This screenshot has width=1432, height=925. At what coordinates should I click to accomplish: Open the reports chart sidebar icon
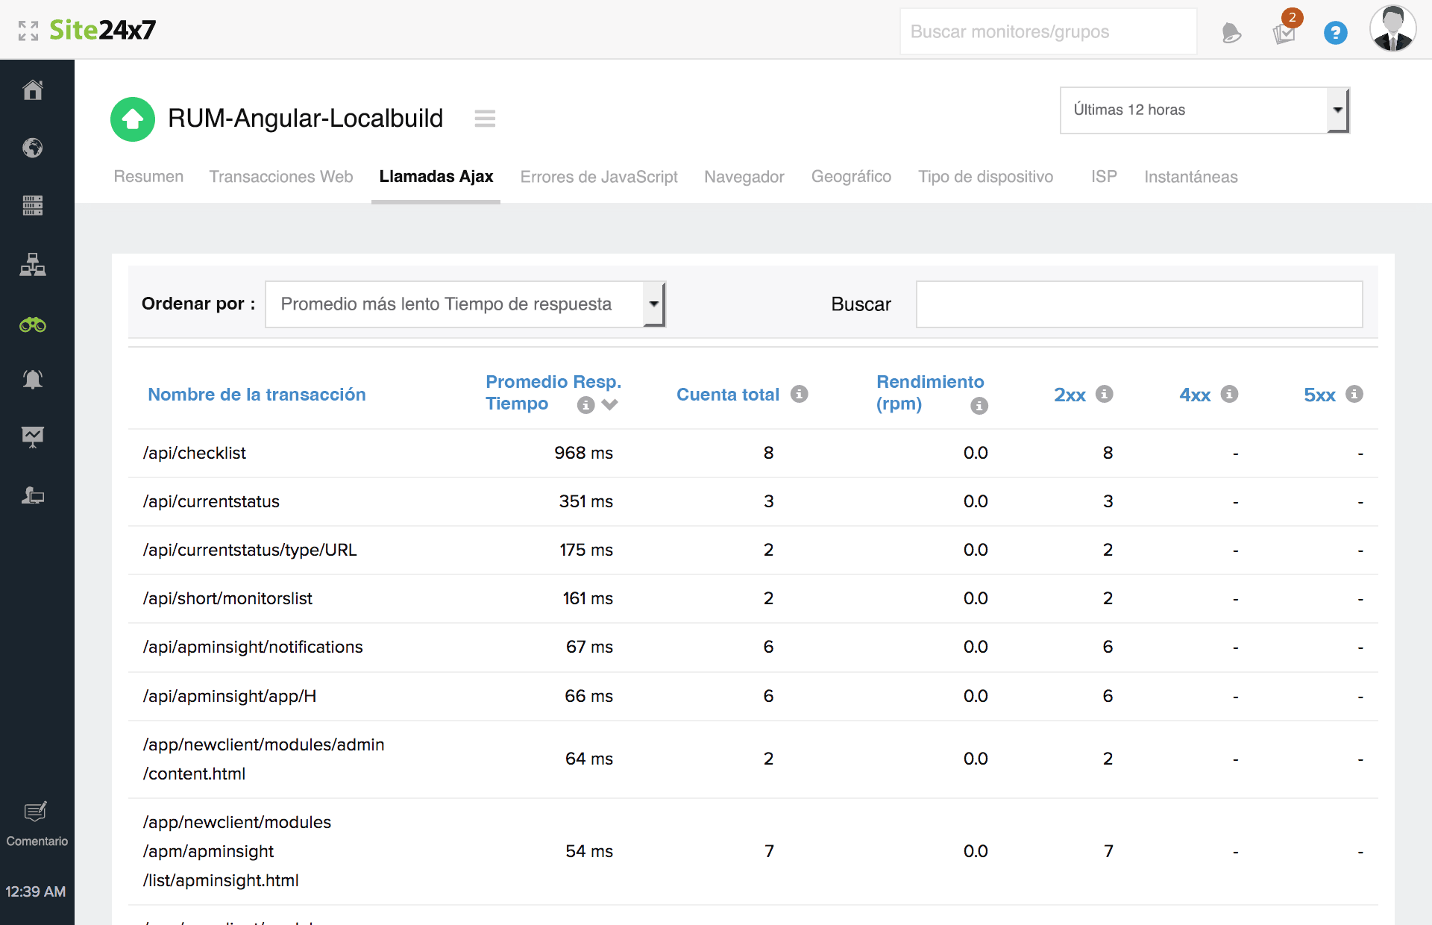(33, 437)
